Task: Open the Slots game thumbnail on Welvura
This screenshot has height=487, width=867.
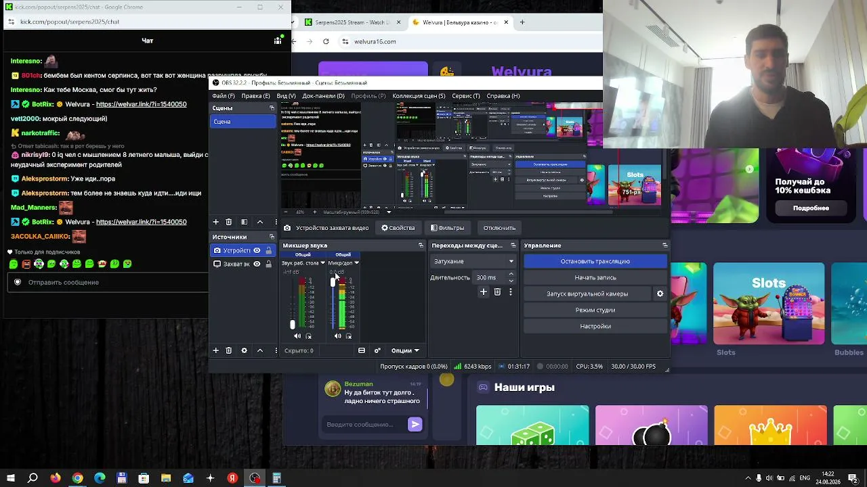Action: pyautogui.click(x=769, y=303)
